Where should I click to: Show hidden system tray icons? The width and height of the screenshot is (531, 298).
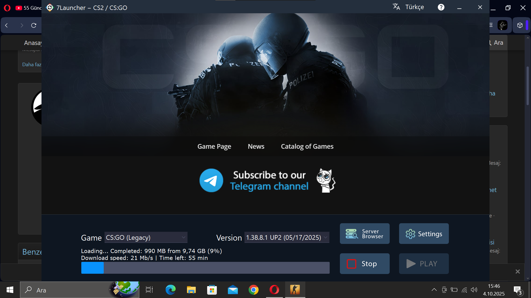[x=434, y=290]
